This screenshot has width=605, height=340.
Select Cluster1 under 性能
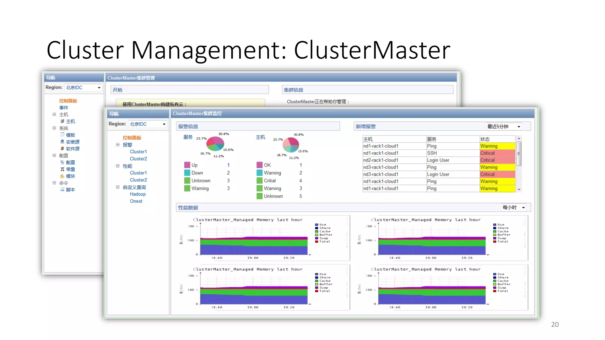point(138,173)
